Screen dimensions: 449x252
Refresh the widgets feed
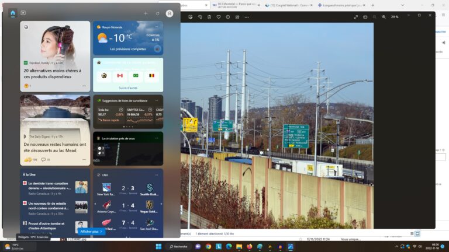(x=157, y=13)
